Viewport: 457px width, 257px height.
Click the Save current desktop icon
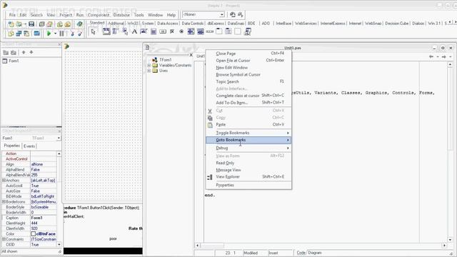233,14
